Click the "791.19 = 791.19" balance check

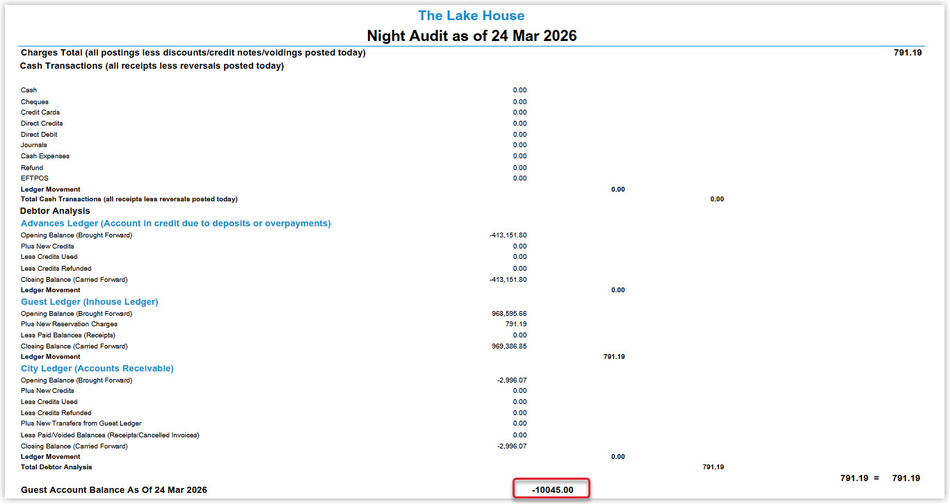[x=880, y=478]
